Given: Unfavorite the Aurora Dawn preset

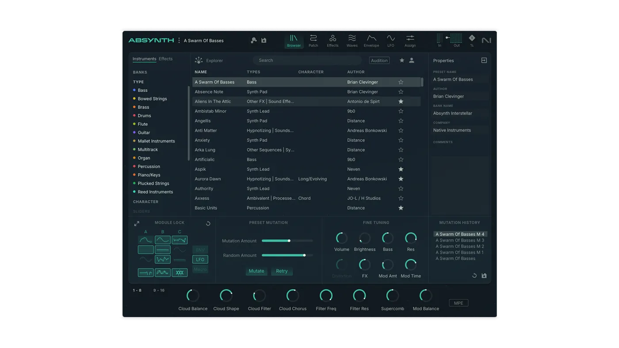Looking at the screenshot, I should tap(401, 179).
